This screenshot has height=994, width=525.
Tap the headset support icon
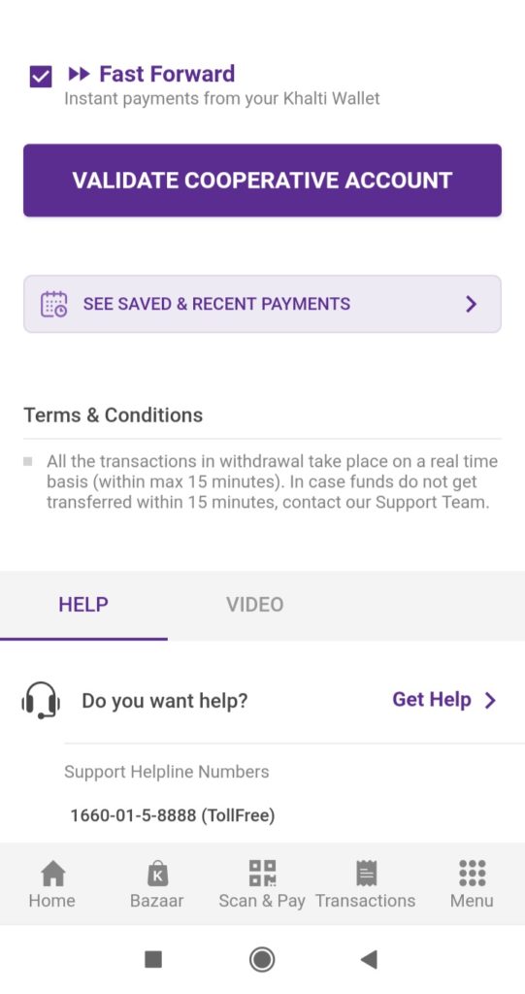pyautogui.click(x=41, y=700)
